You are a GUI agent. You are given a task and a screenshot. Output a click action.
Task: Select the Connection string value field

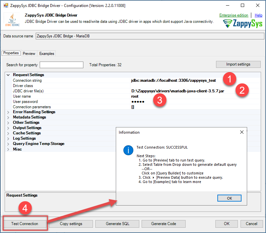173,80
